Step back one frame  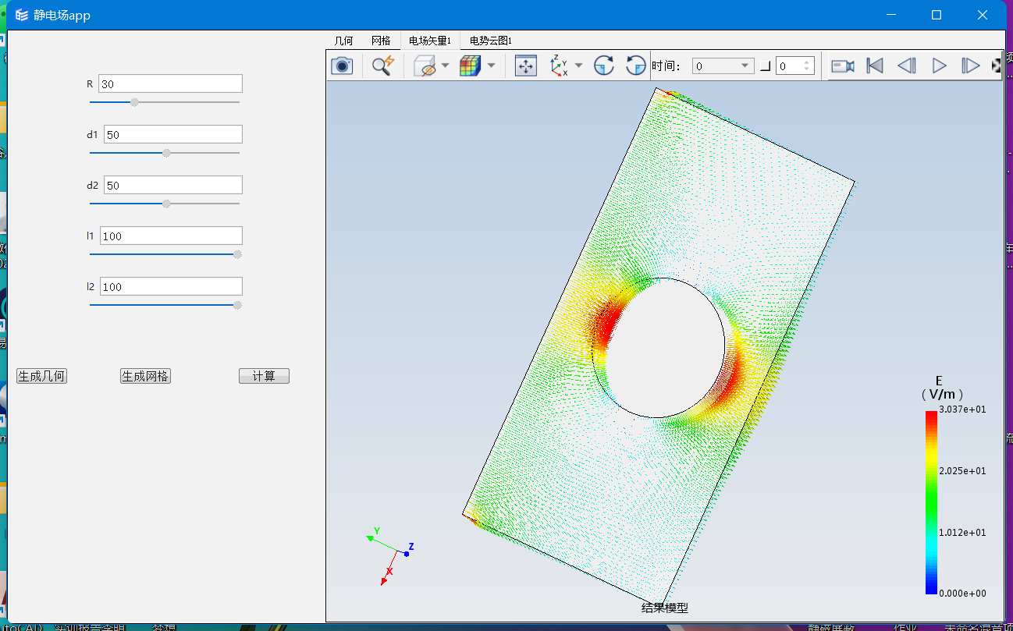click(907, 66)
